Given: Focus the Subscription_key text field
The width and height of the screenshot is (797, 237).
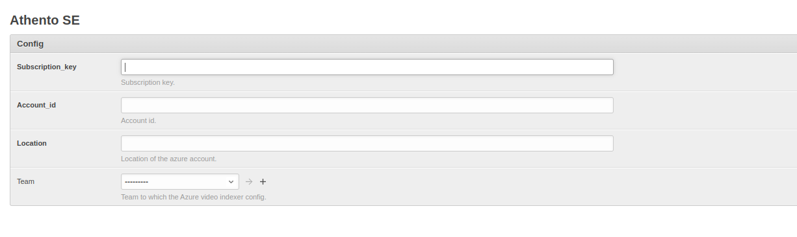Looking at the screenshot, I should (x=367, y=67).
